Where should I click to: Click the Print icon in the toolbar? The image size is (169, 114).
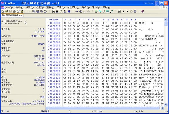click(14, 12)
